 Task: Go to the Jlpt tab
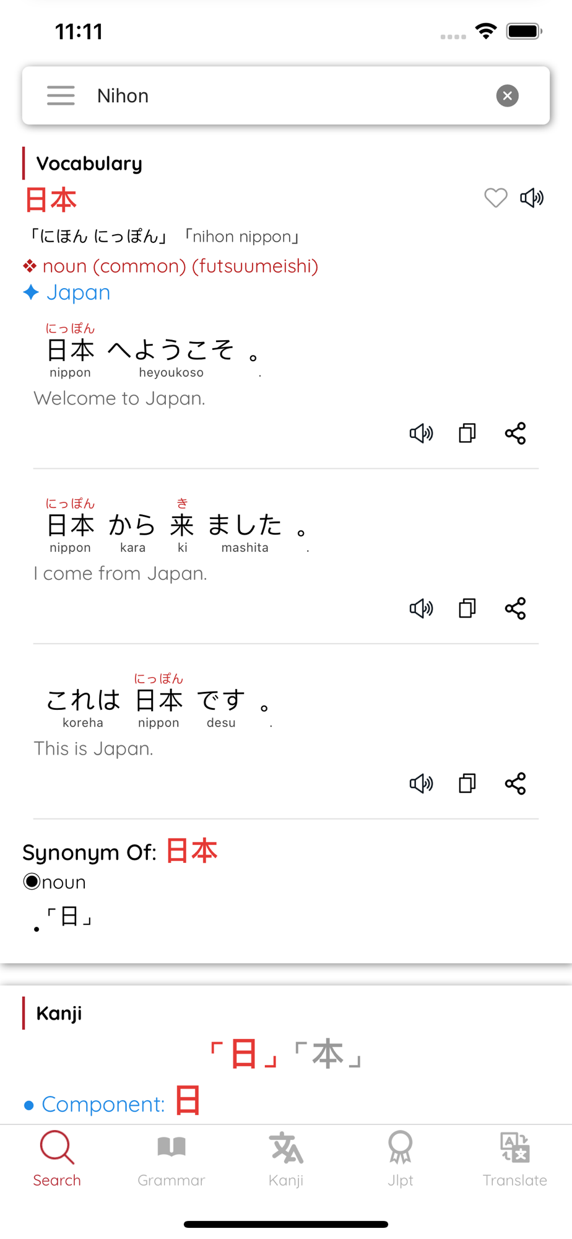[x=401, y=1158]
